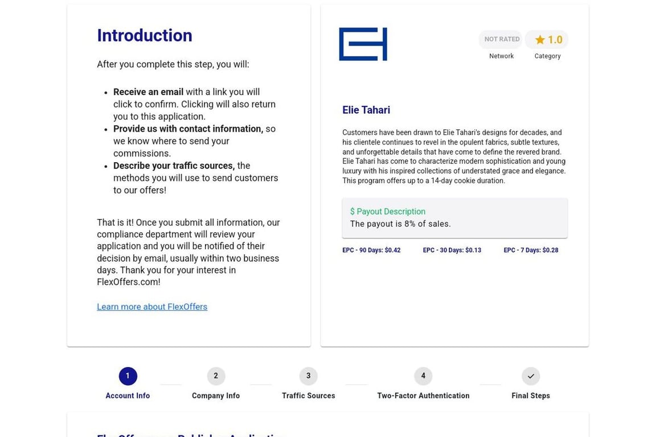Click the Account Info step label

(x=128, y=395)
